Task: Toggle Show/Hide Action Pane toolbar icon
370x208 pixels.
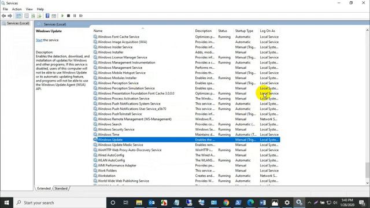Action: click(54, 16)
